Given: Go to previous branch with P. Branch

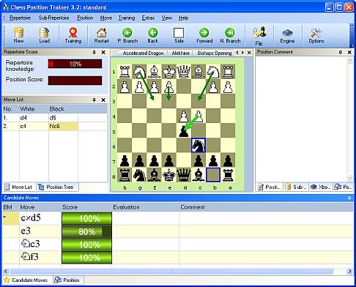Looking at the screenshot, I should tap(127, 35).
